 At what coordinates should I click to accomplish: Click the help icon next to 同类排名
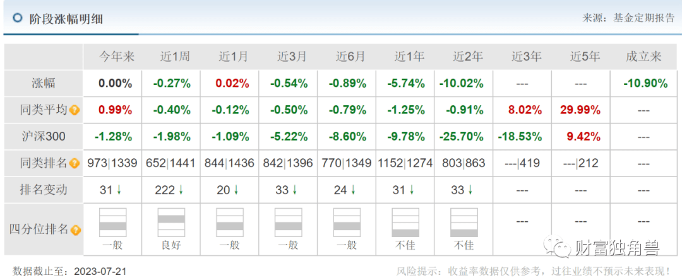click(75, 163)
